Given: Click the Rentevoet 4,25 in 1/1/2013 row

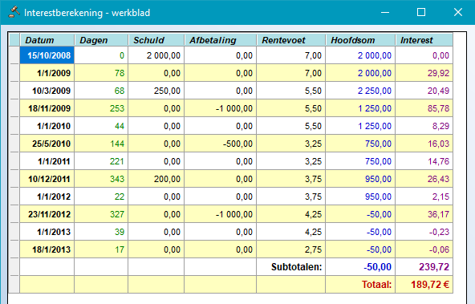Looking at the screenshot, I should 290,232.
